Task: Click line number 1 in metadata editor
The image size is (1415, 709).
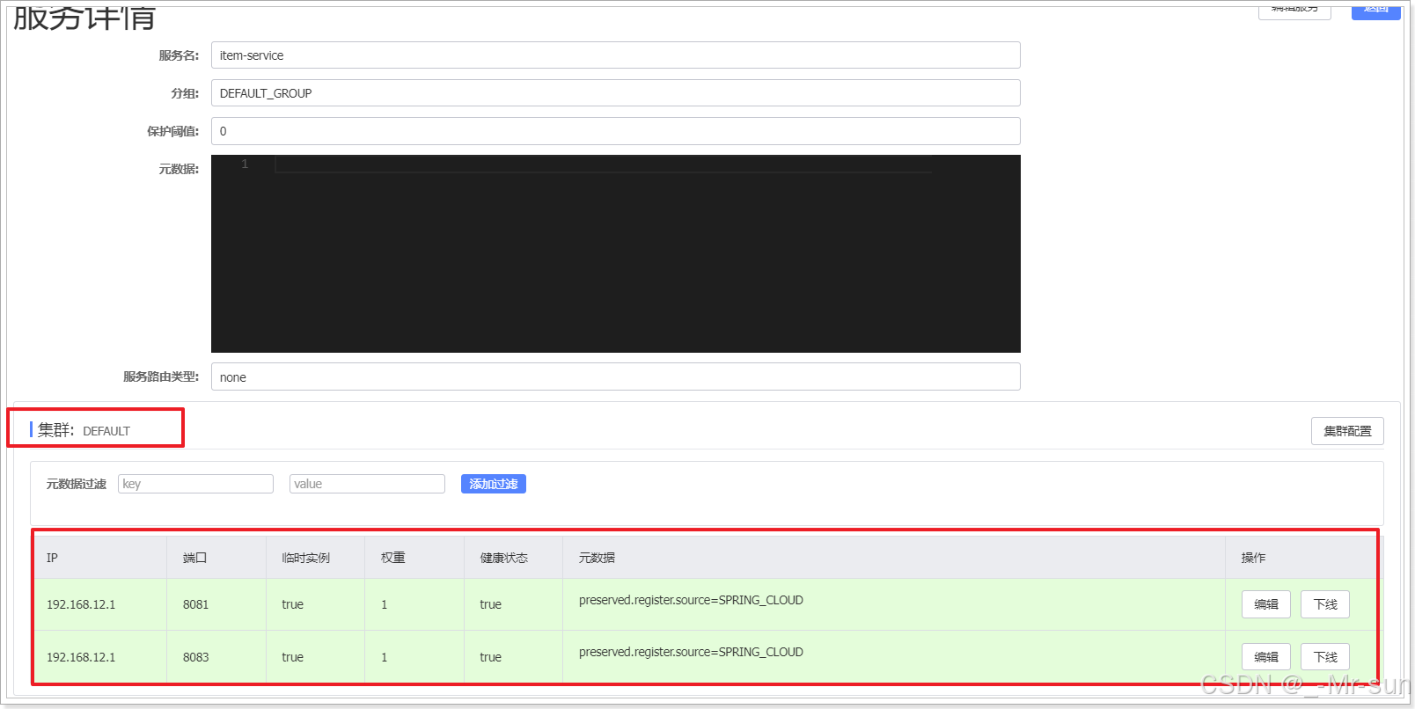Action: point(245,164)
